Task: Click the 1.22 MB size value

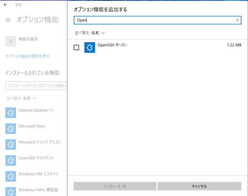Action: tap(234, 45)
